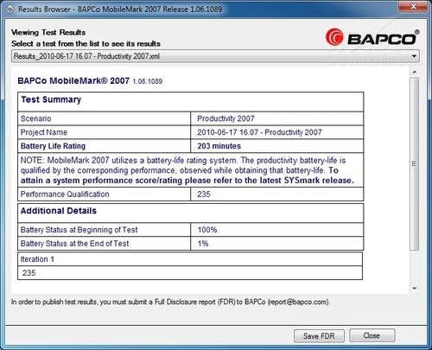Image resolution: width=432 pixels, height=350 pixels.
Task: Click the Close button at the bottom
Action: 372,335
